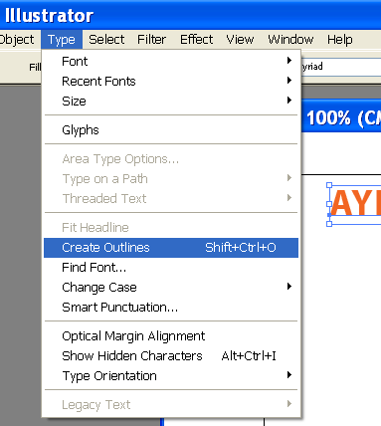The image size is (381, 426).
Task: Open the Filter menu
Action: coord(151,40)
